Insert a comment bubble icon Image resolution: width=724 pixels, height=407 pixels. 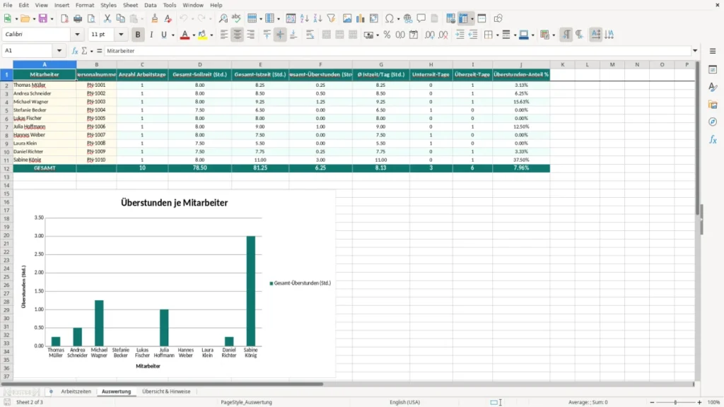pyautogui.click(x=421, y=18)
